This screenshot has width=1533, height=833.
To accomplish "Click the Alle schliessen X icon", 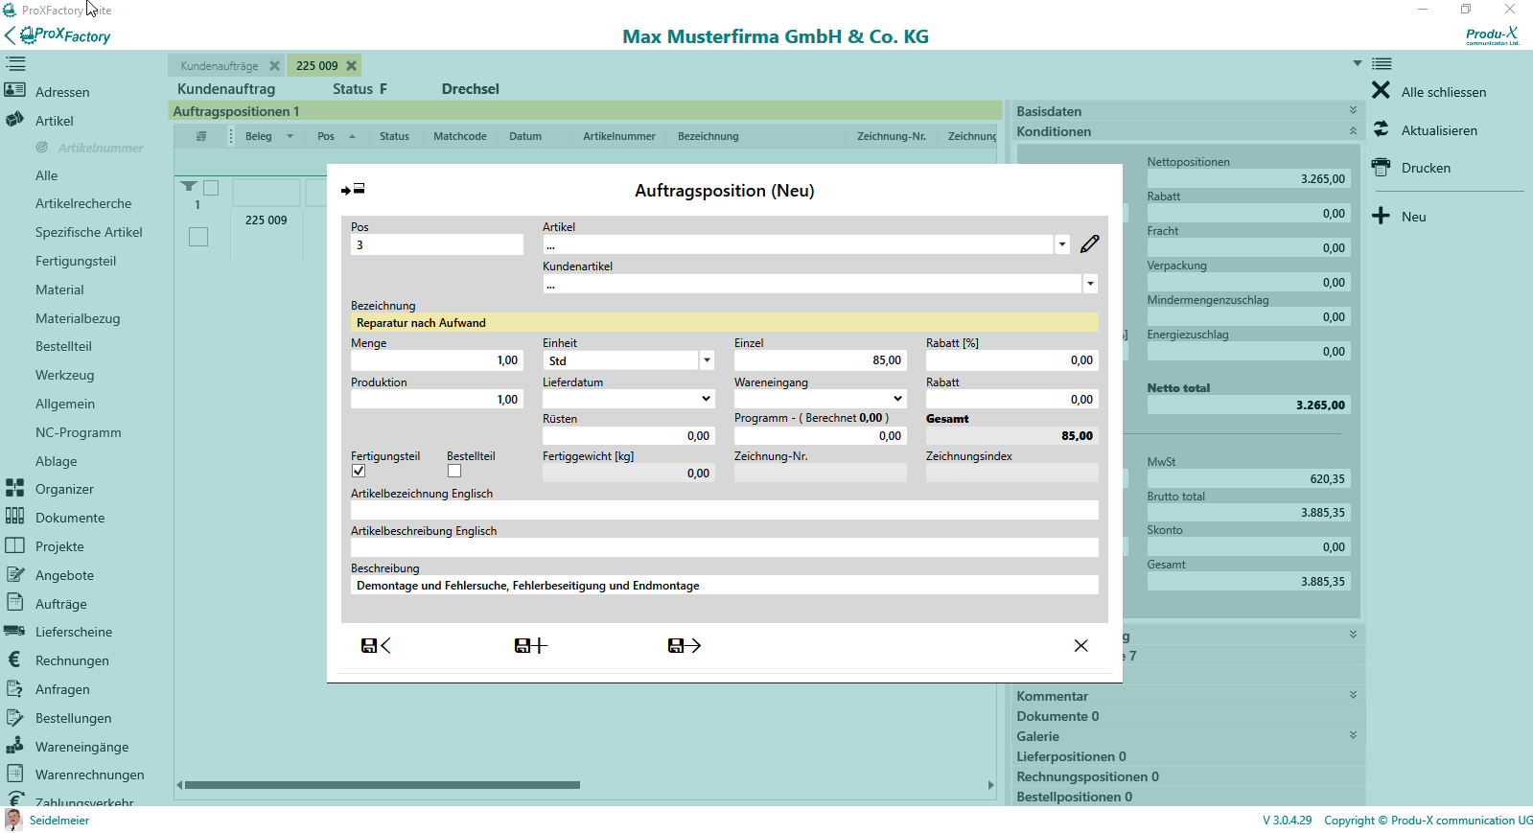I will pyautogui.click(x=1381, y=90).
